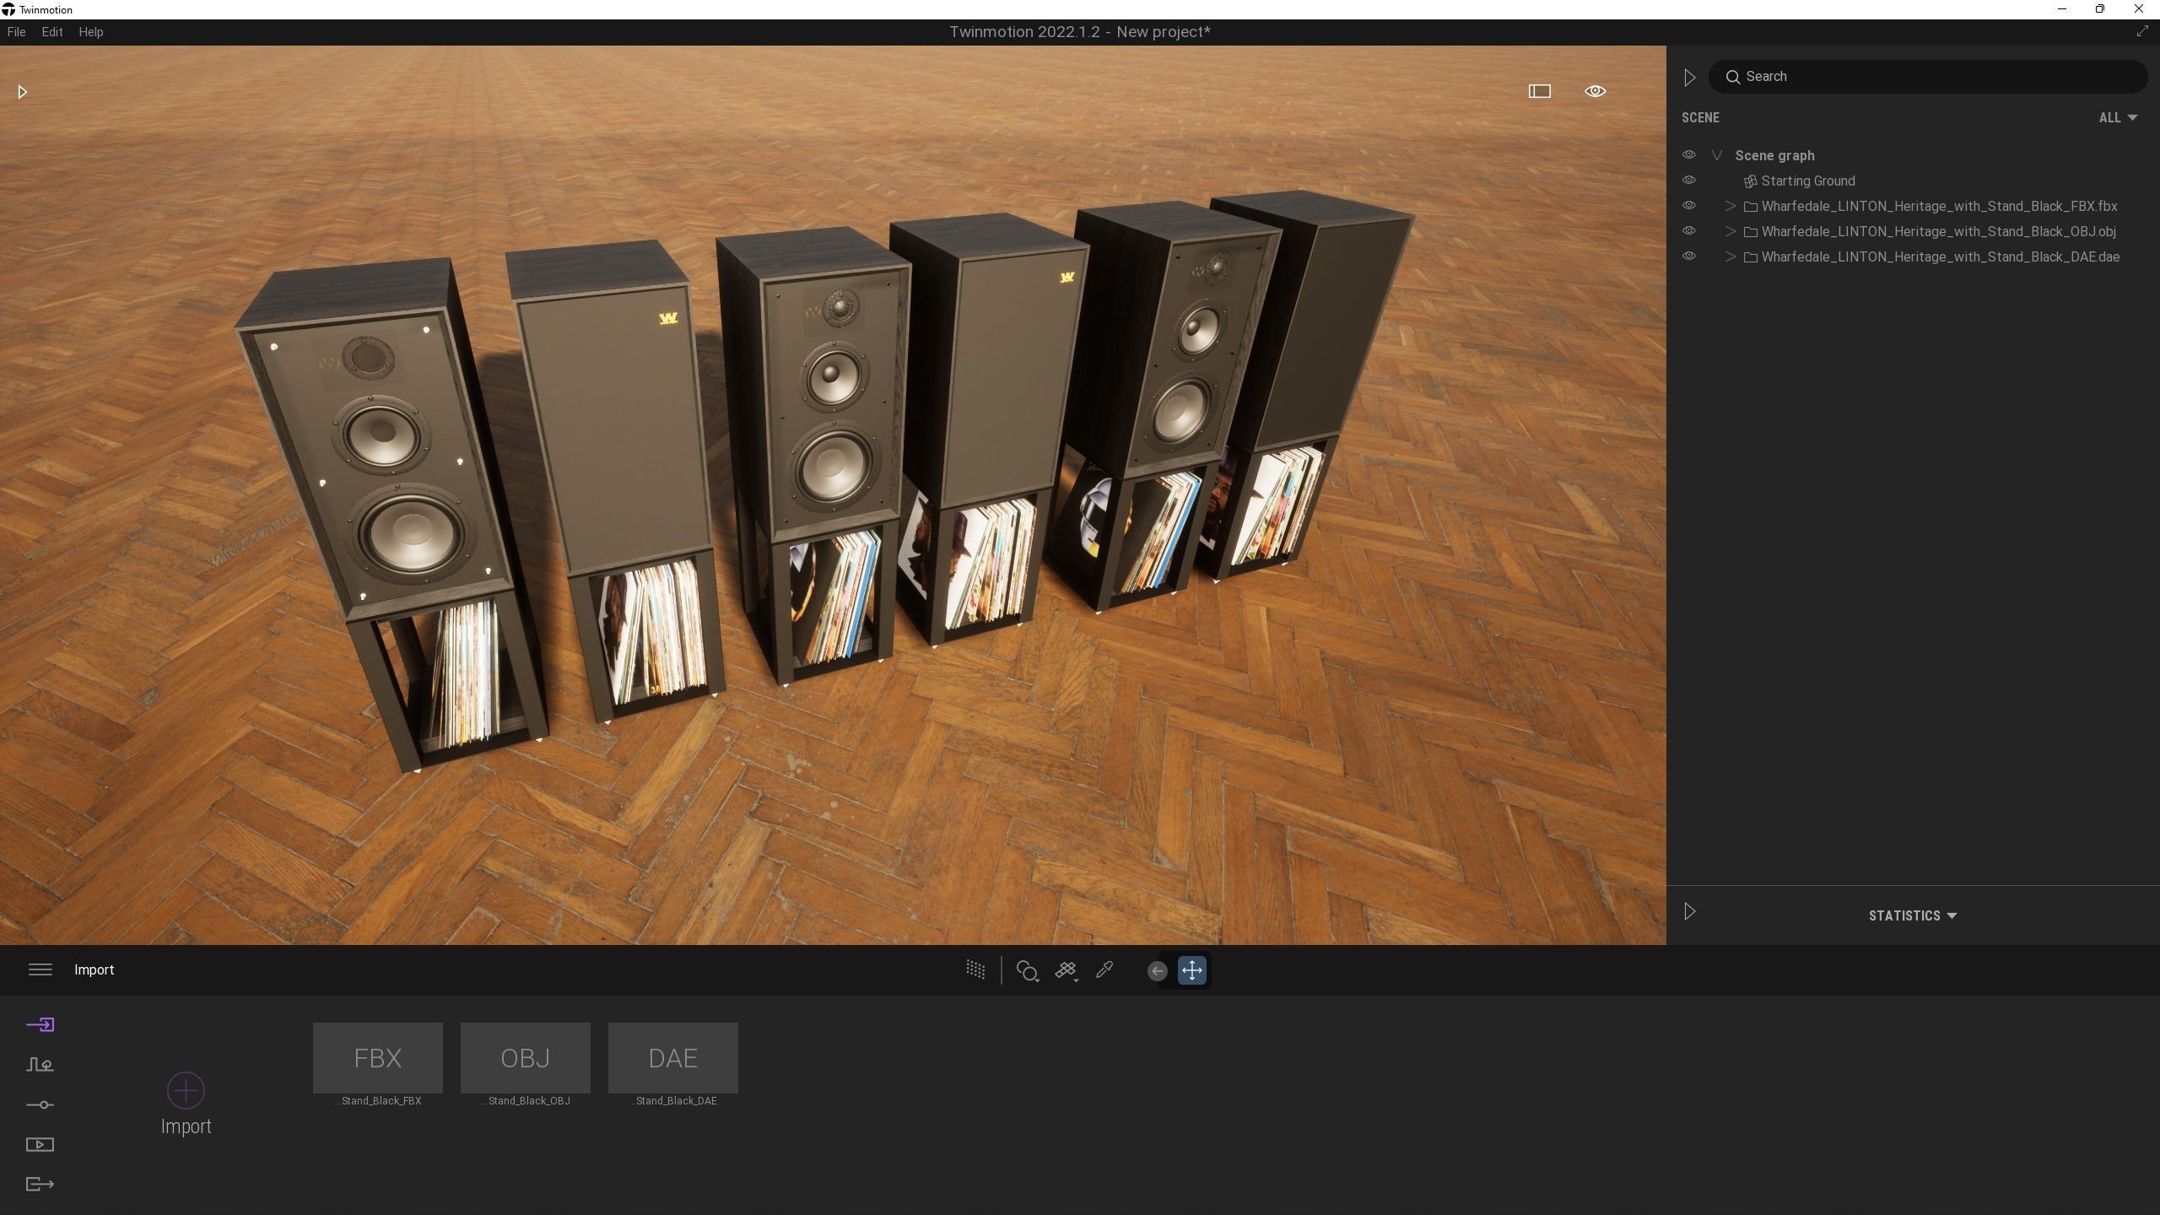This screenshot has height=1215, width=2160.
Task: Open the dotted grid library icon
Action: click(x=975, y=970)
